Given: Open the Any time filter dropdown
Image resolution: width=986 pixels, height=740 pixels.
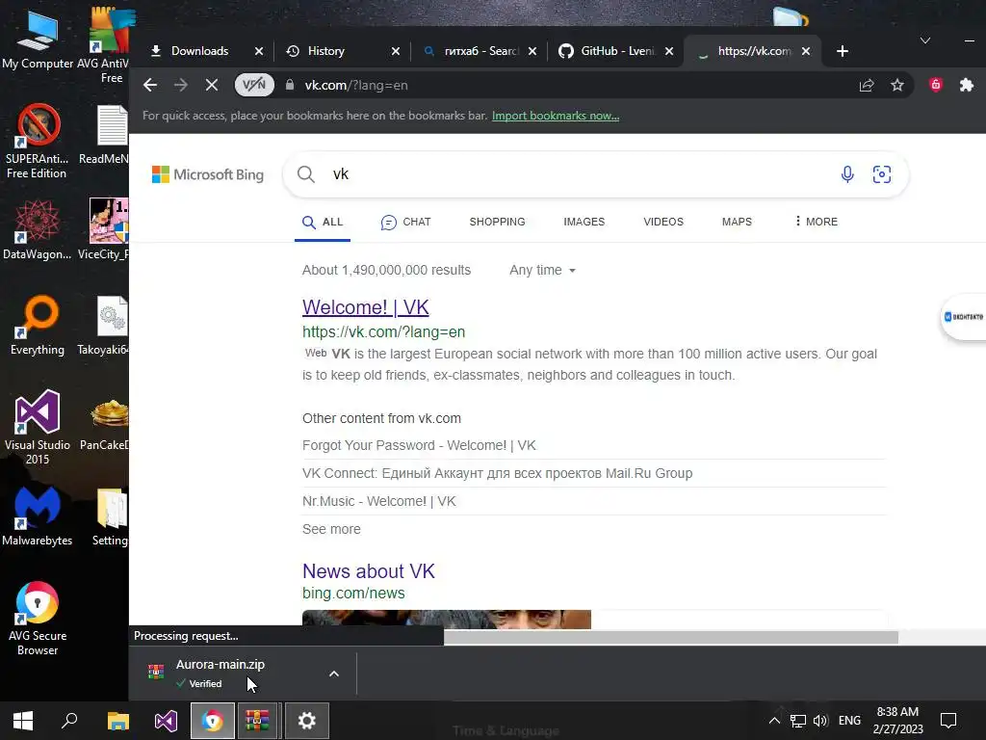Looking at the screenshot, I should click(x=543, y=270).
